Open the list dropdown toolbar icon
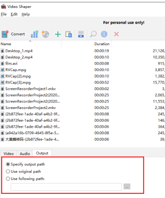Viewport: 165px width, 198px height. (81, 34)
